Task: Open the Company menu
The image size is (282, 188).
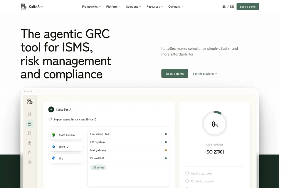Action: tap(176, 7)
